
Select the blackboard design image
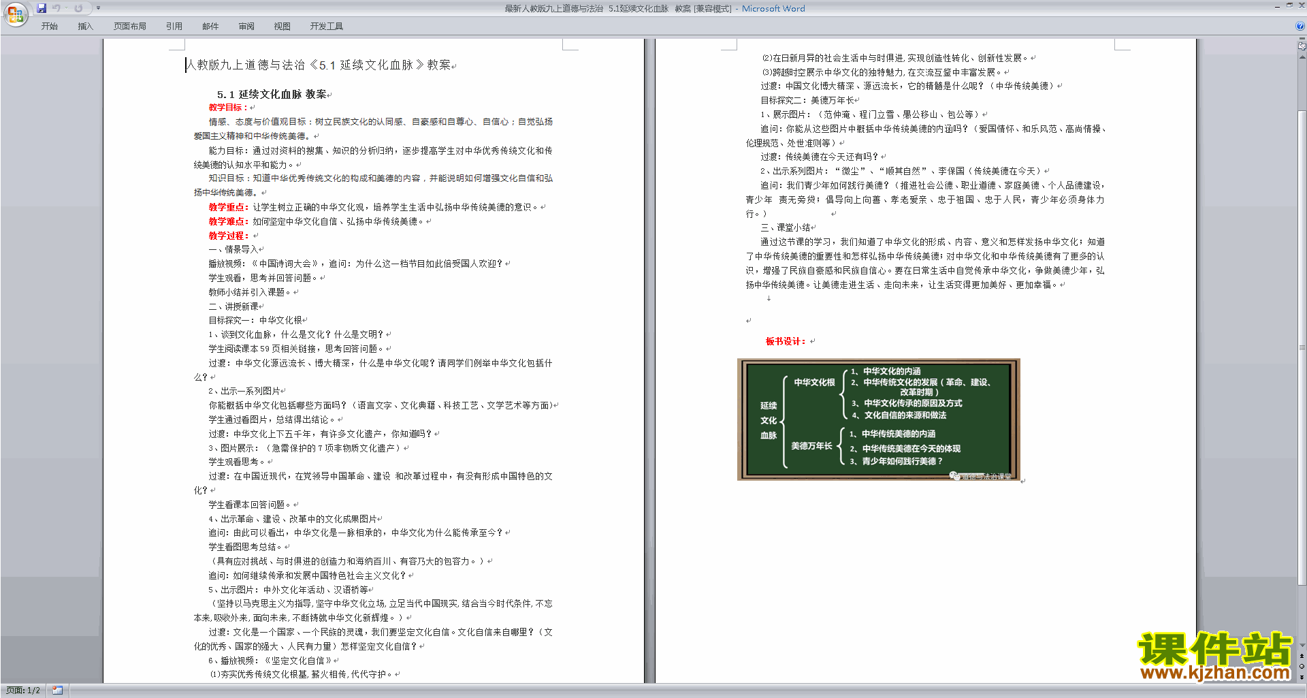[878, 419]
